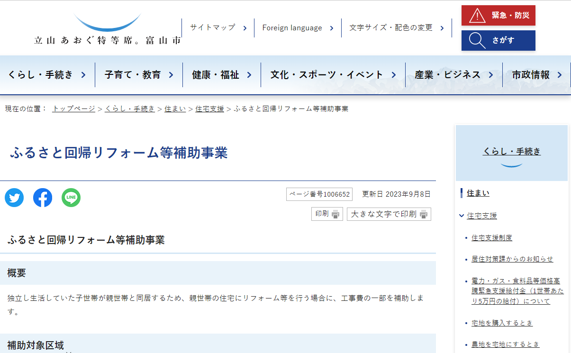
Task: Click the ページ番号1006652 box
Action: tap(319, 194)
